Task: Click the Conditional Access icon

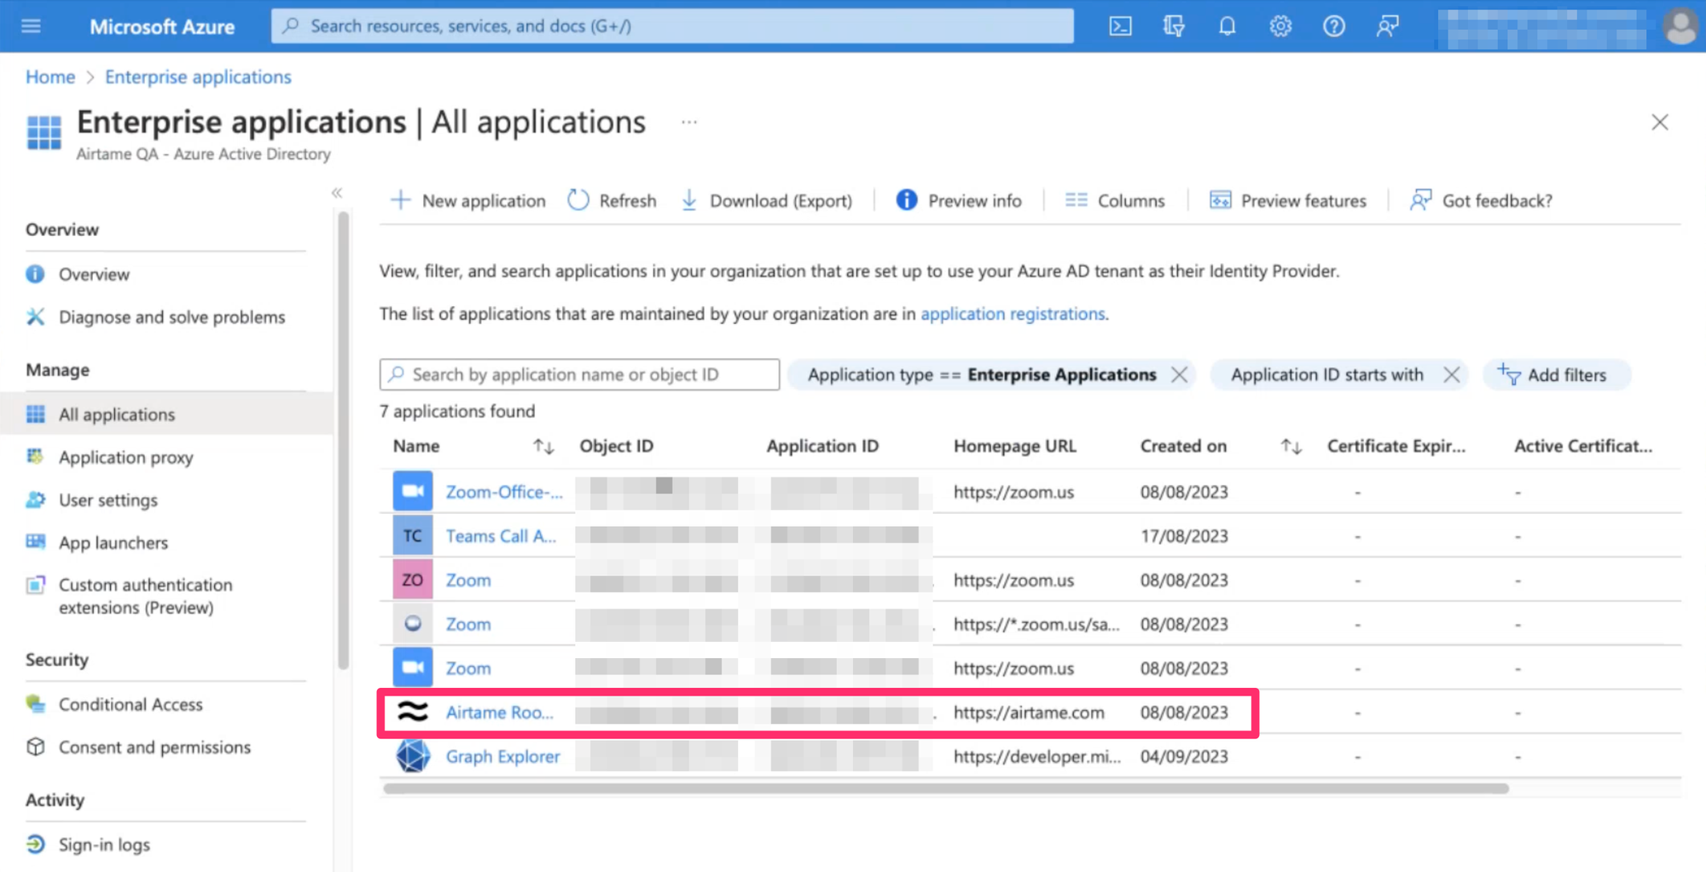Action: pos(35,704)
